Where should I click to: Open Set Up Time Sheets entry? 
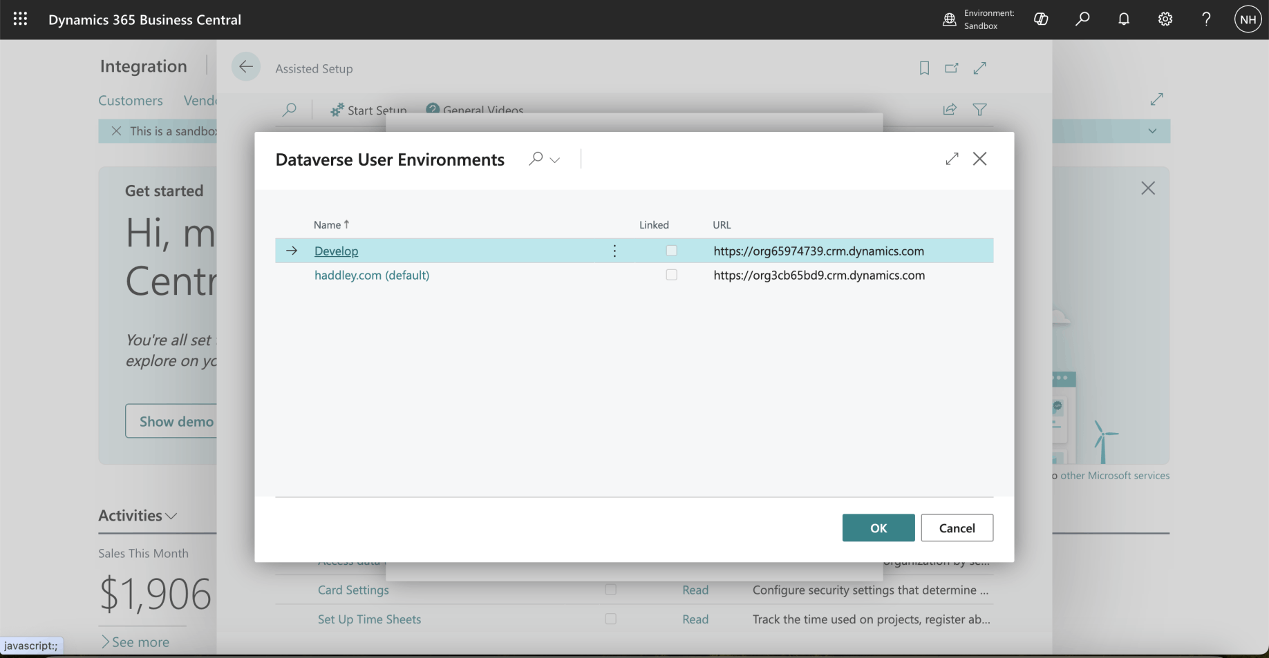pos(369,619)
